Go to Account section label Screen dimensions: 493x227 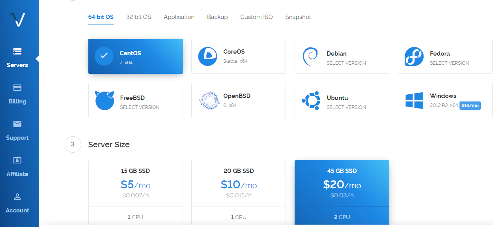coord(17,210)
